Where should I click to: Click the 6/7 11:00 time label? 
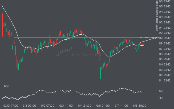click(x=121, y=105)
